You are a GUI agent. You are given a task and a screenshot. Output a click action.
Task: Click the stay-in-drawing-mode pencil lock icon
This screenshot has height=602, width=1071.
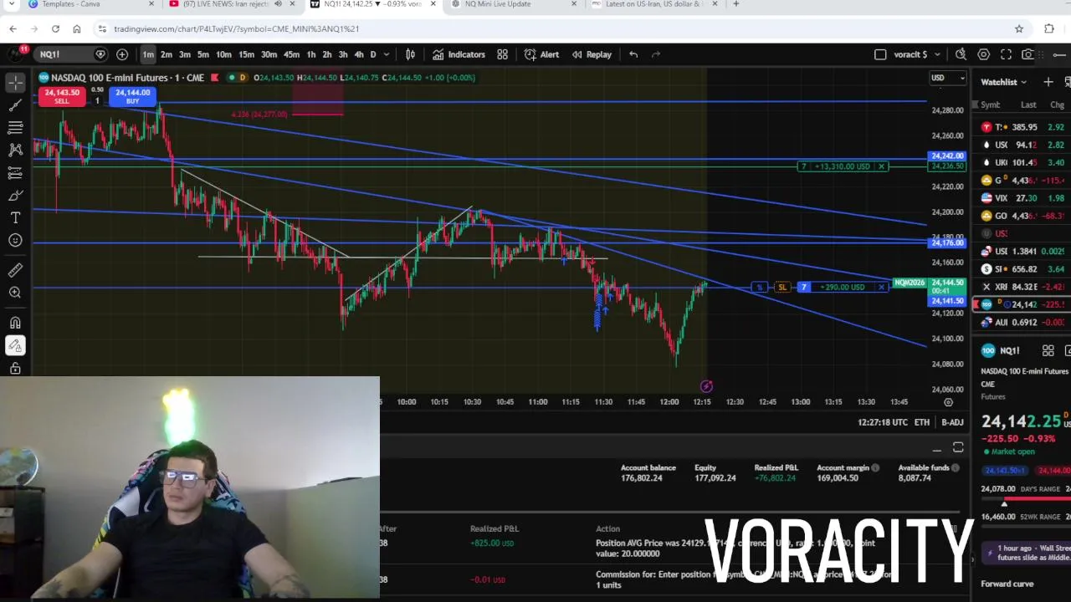(15, 345)
